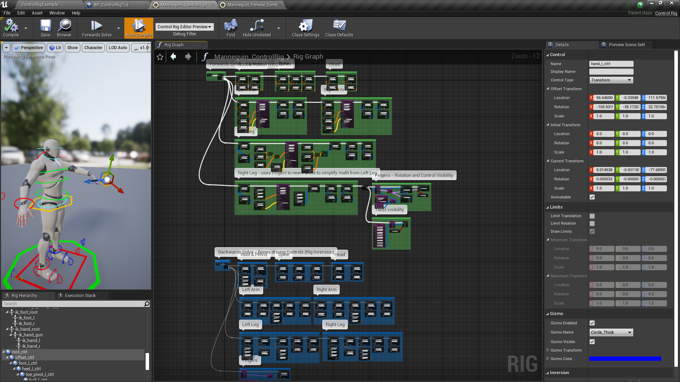Open the Debug Filter dropdown

(x=185, y=27)
